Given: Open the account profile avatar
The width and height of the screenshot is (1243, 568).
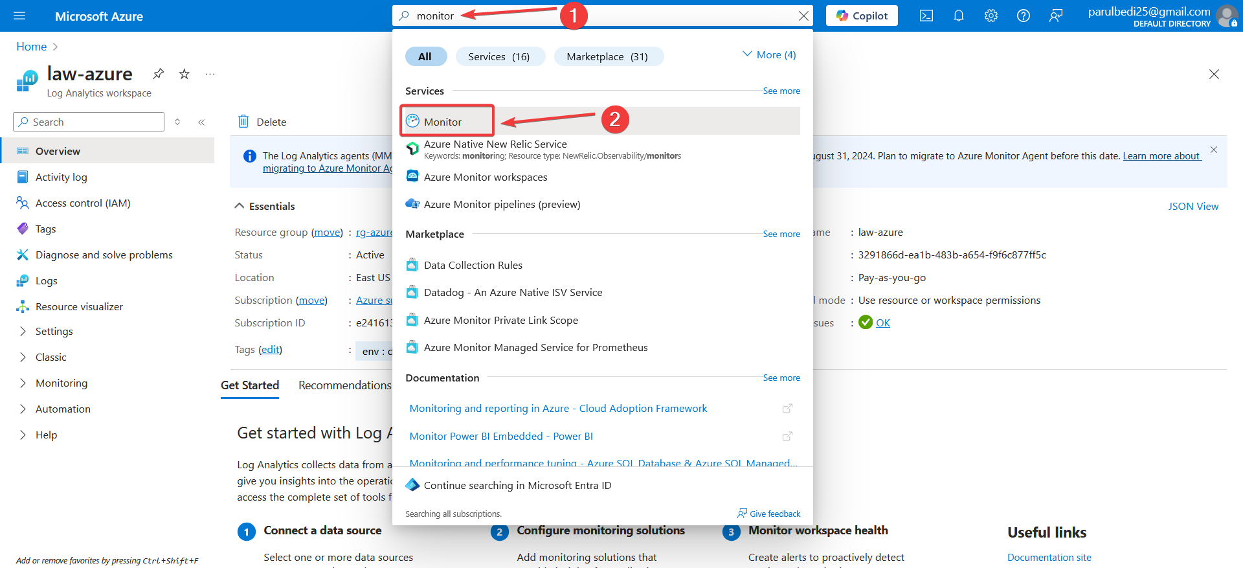Looking at the screenshot, I should click(1227, 16).
